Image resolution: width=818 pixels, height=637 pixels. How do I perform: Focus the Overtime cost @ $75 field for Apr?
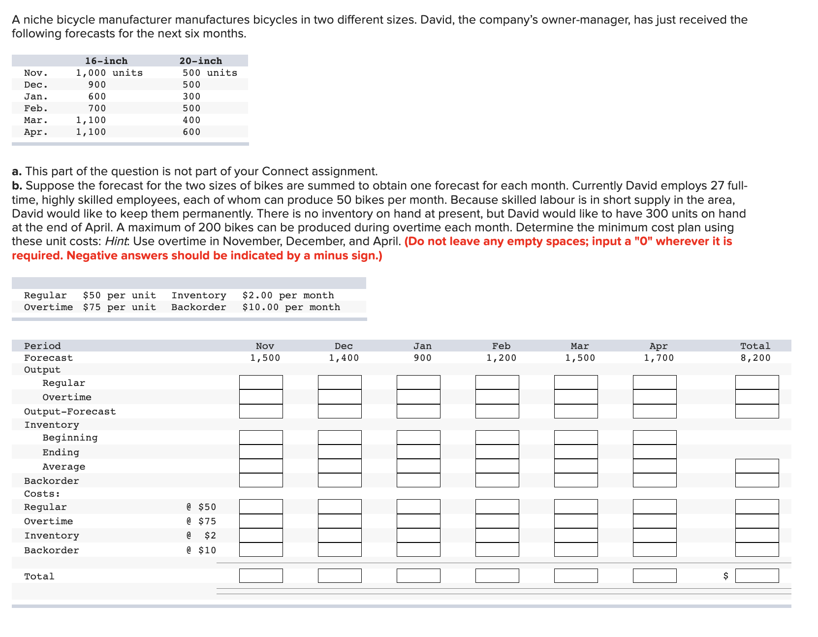tap(655, 521)
